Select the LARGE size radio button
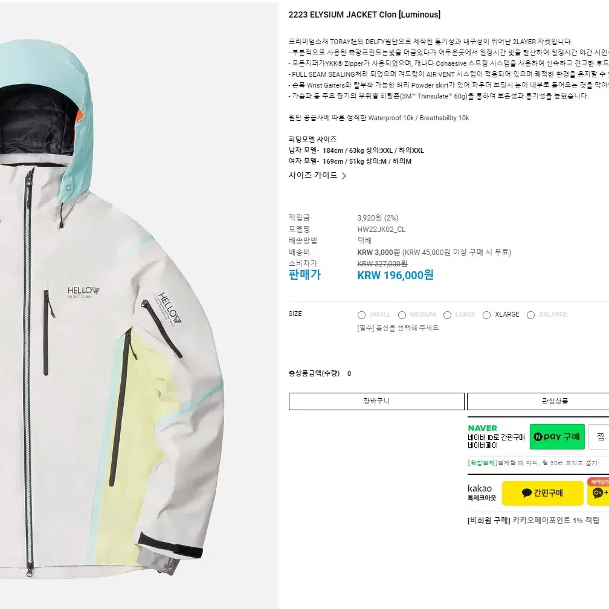This screenshot has height=609, width=609. coord(448,315)
